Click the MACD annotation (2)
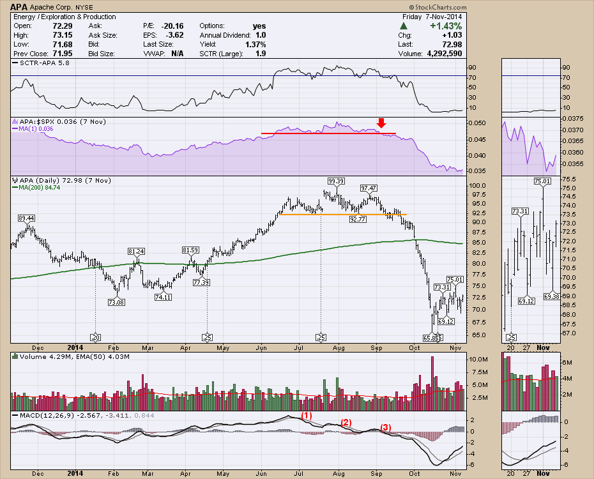 coord(346,422)
